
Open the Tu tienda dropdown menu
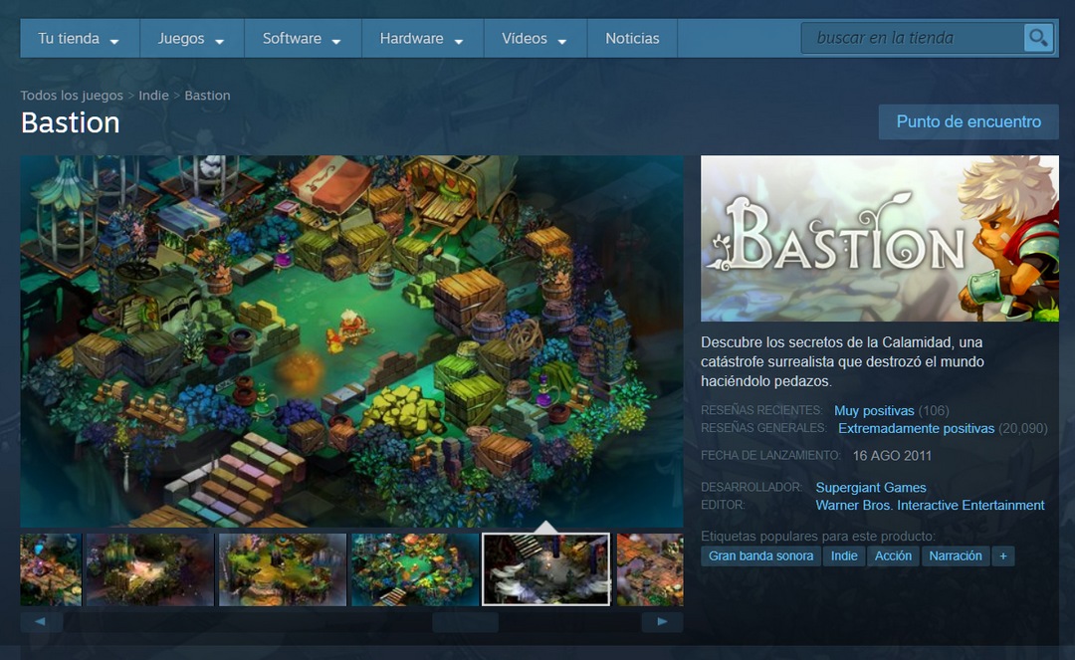[x=79, y=39]
